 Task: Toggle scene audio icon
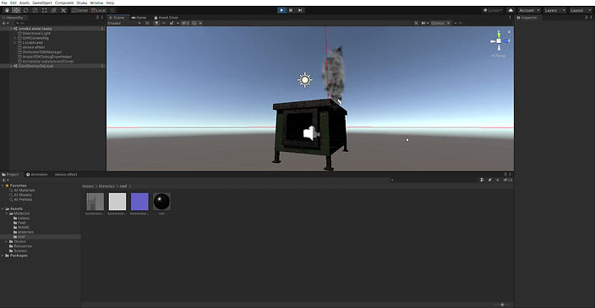[x=164, y=23]
